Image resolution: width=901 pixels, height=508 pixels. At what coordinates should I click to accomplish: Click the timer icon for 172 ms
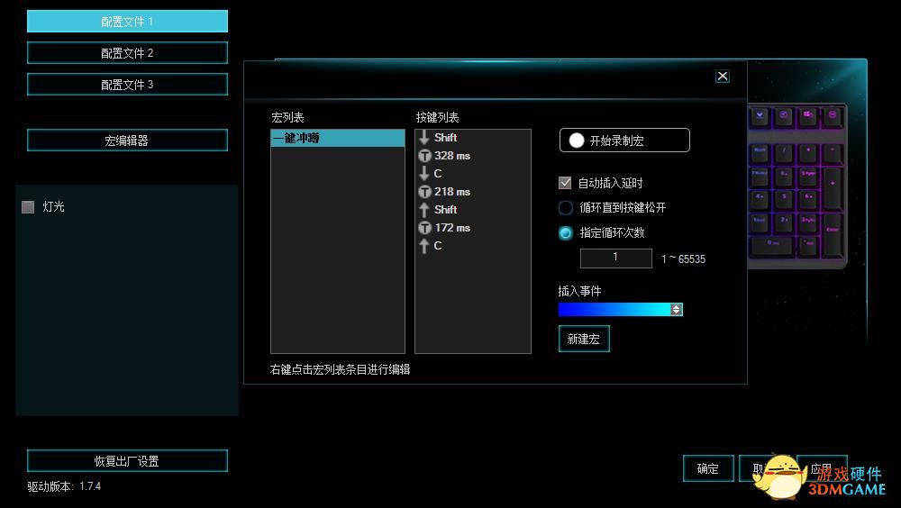(x=424, y=228)
